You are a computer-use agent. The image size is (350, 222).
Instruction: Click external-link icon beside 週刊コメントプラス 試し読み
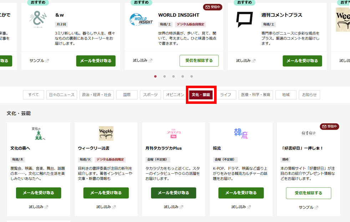coord(254,61)
